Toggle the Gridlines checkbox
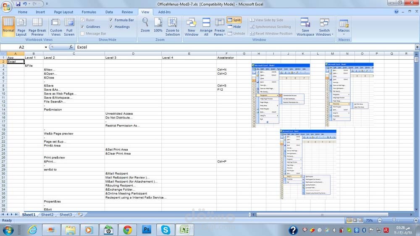 tap(82, 26)
